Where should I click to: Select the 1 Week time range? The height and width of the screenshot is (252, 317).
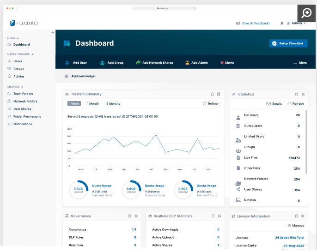pyautogui.click(x=74, y=104)
